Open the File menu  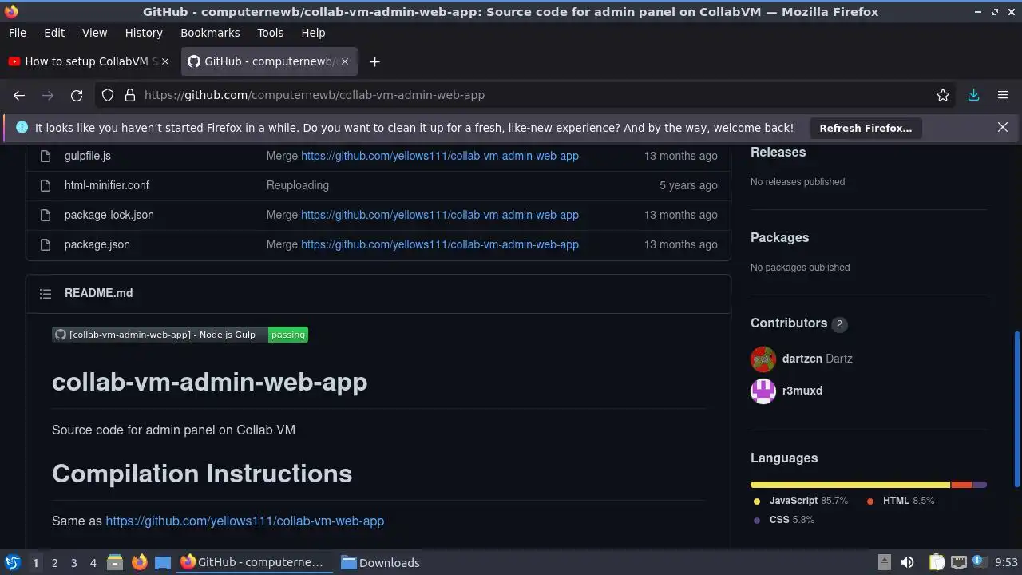pos(18,33)
